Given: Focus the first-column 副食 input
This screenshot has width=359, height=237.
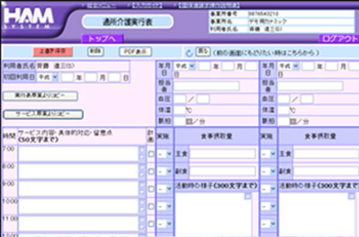Looking at the screenshot, I should (x=223, y=171).
